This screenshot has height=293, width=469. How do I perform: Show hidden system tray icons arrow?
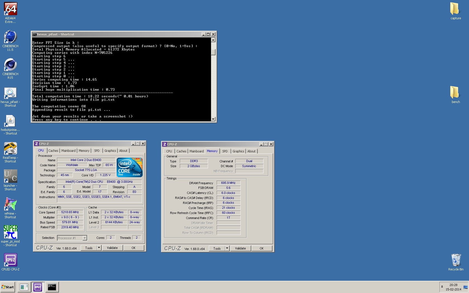click(442, 287)
